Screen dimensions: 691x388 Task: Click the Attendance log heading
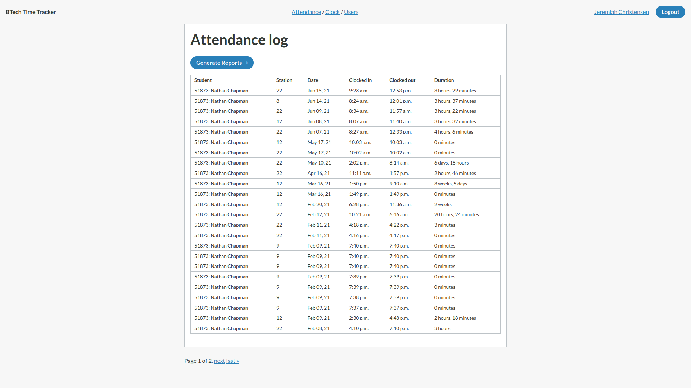tap(239, 40)
